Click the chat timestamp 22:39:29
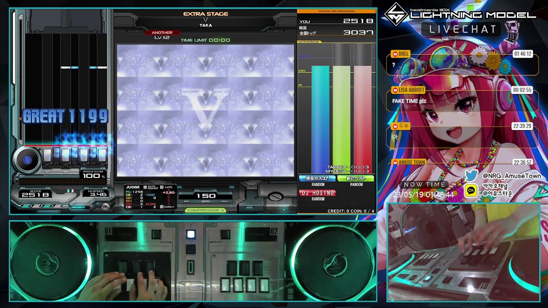 point(523,126)
